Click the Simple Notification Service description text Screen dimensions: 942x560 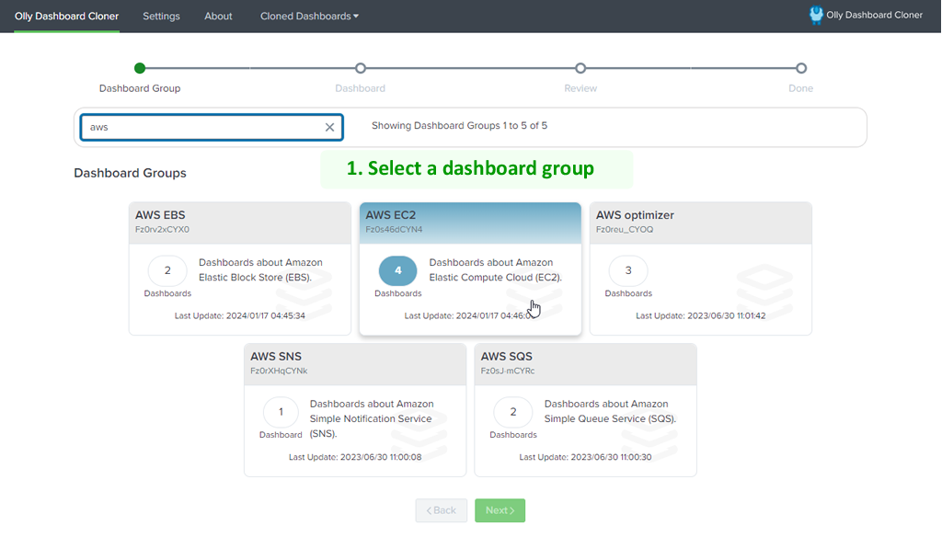[x=371, y=419]
